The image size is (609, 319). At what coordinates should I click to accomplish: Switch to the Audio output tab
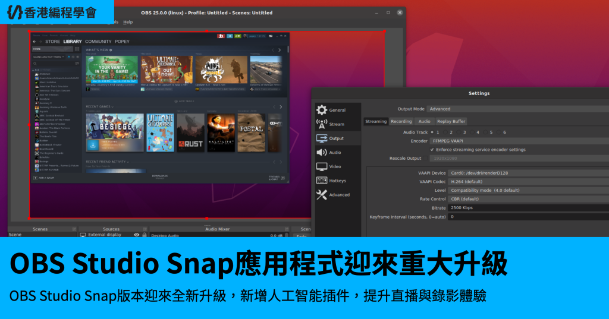point(424,121)
